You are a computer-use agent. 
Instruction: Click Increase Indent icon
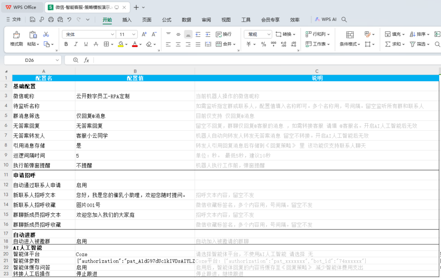(x=208, y=34)
